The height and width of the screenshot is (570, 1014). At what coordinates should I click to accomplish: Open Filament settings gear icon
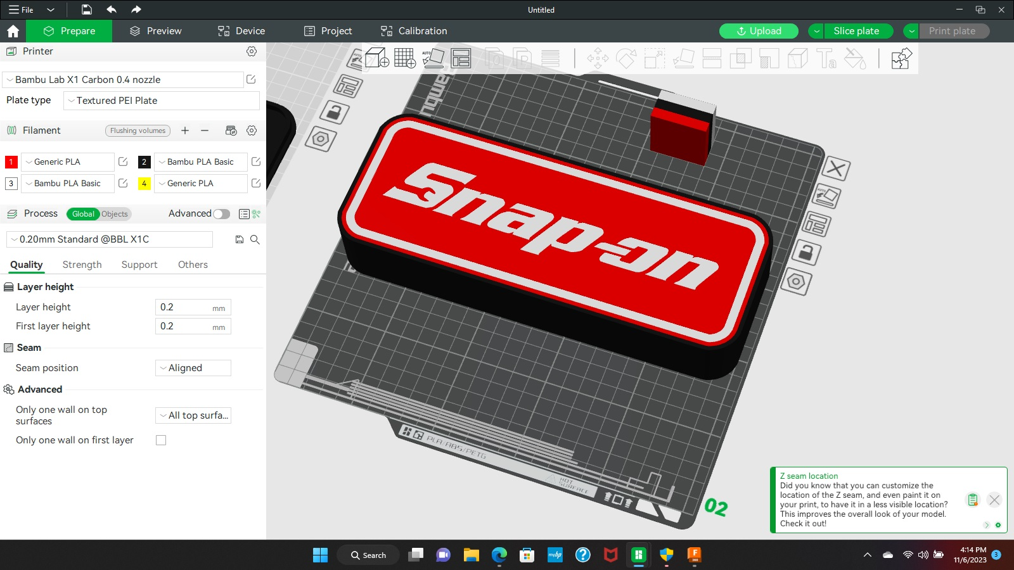click(252, 130)
